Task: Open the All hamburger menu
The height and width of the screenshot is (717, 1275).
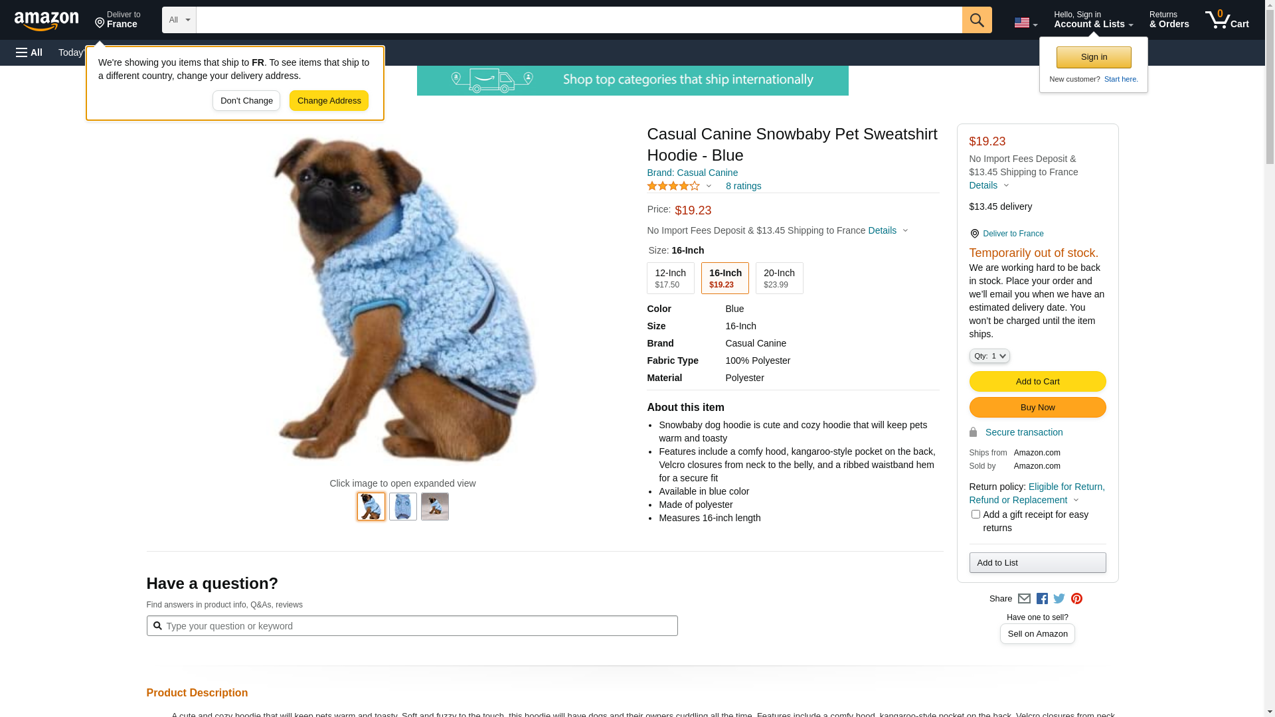Action: point(29,52)
